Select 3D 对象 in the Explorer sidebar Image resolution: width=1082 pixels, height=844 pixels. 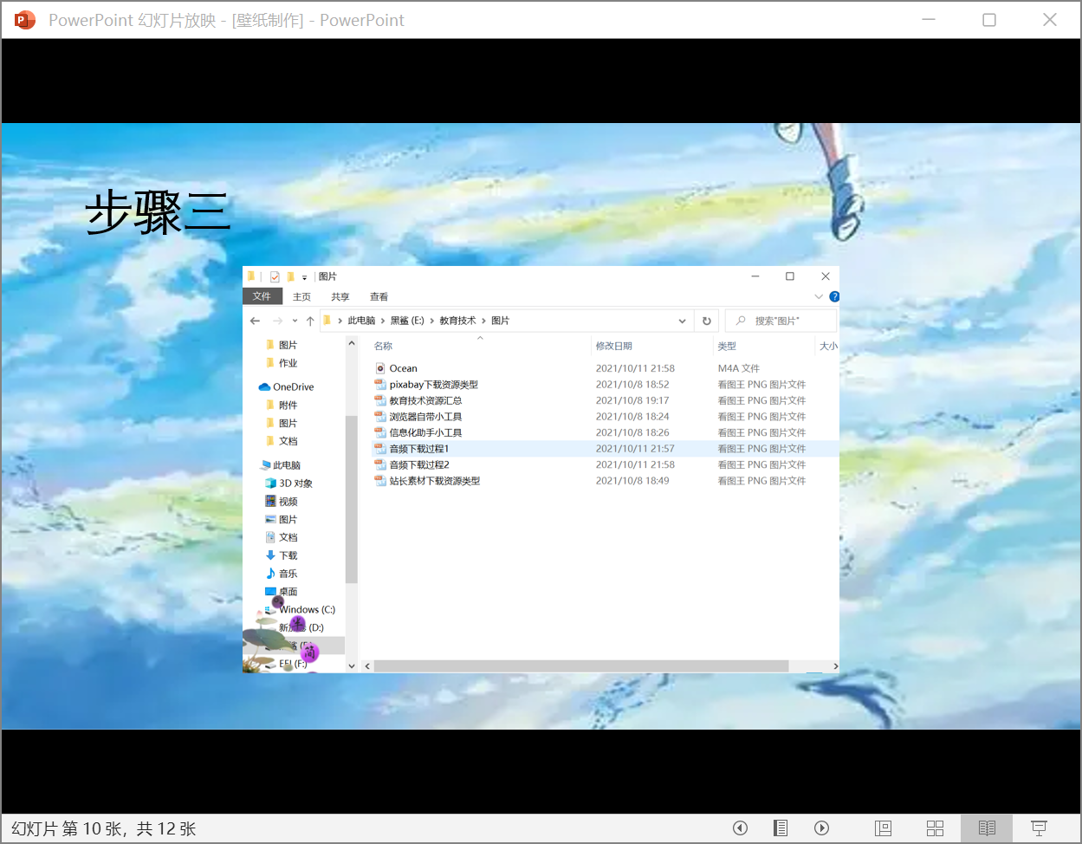pyautogui.click(x=289, y=484)
